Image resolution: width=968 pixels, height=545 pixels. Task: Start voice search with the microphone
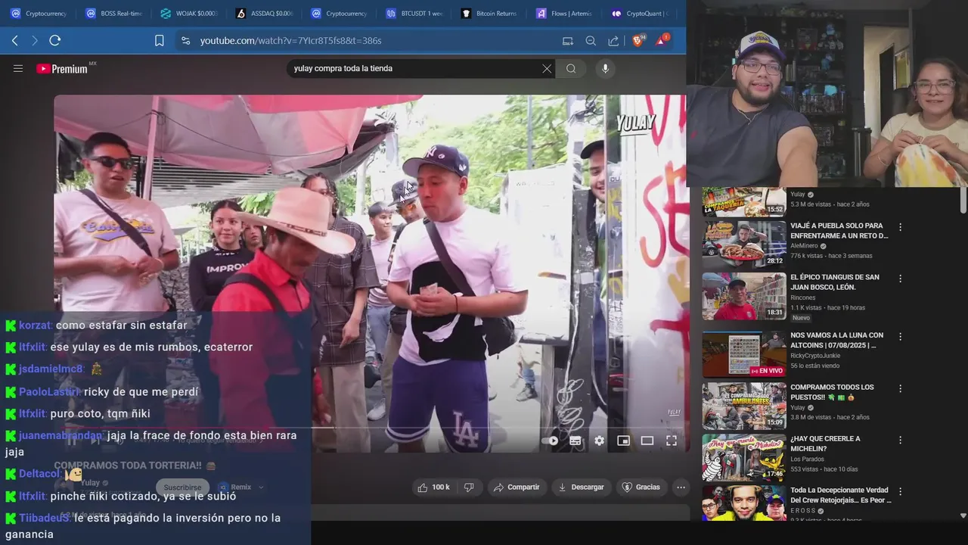click(605, 68)
